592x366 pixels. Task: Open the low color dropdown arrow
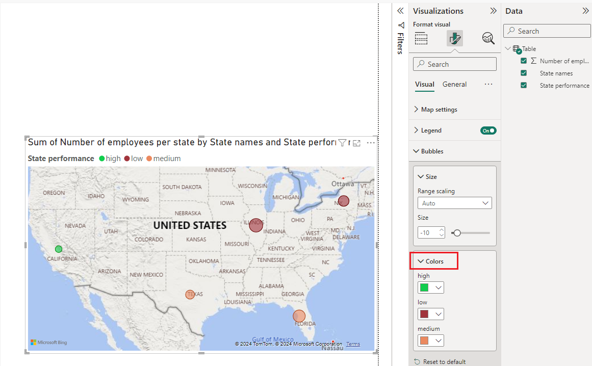point(439,314)
